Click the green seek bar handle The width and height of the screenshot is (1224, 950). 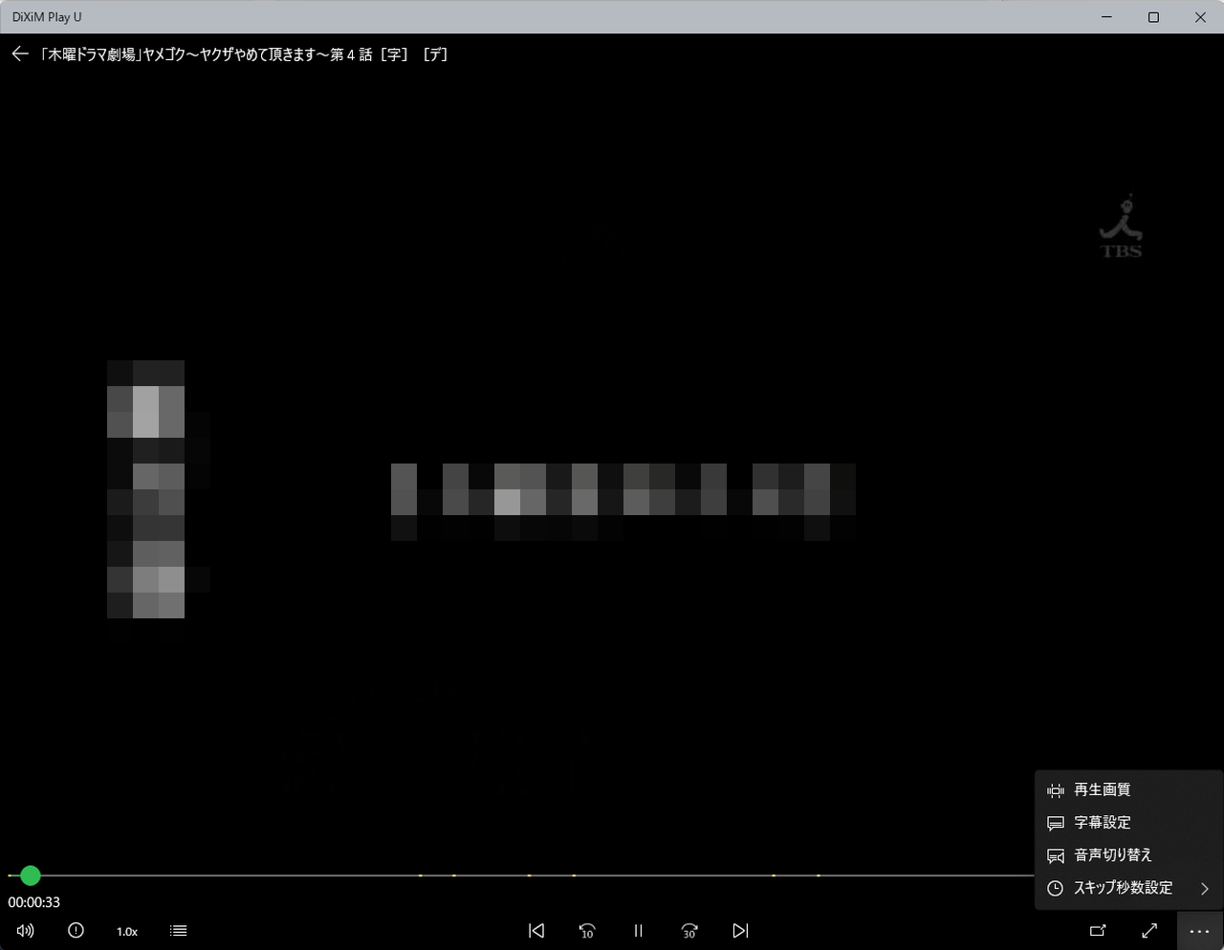click(x=31, y=875)
